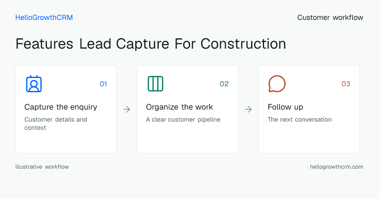Image resolution: width=380 pixels, height=199 pixels.
Task: Click the Illustrative workflow caption
Action: coord(42,167)
